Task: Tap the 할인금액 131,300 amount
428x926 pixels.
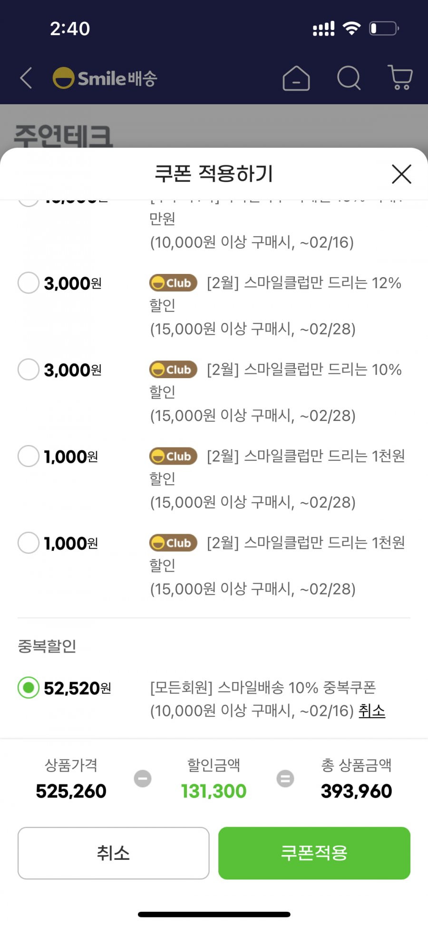Action: (x=214, y=791)
